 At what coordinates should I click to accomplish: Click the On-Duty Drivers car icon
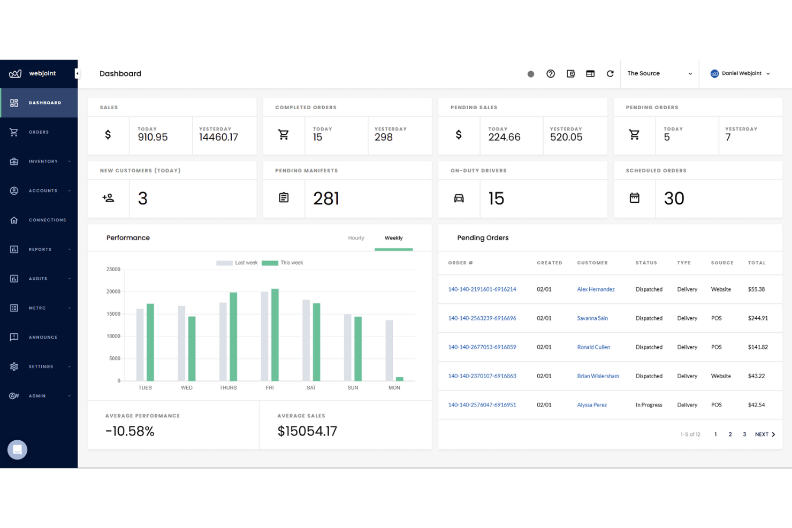pyautogui.click(x=459, y=198)
